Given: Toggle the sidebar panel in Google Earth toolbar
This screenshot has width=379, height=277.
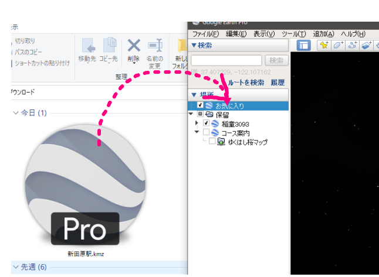Looking at the screenshot, I should pyautogui.click(x=303, y=45).
